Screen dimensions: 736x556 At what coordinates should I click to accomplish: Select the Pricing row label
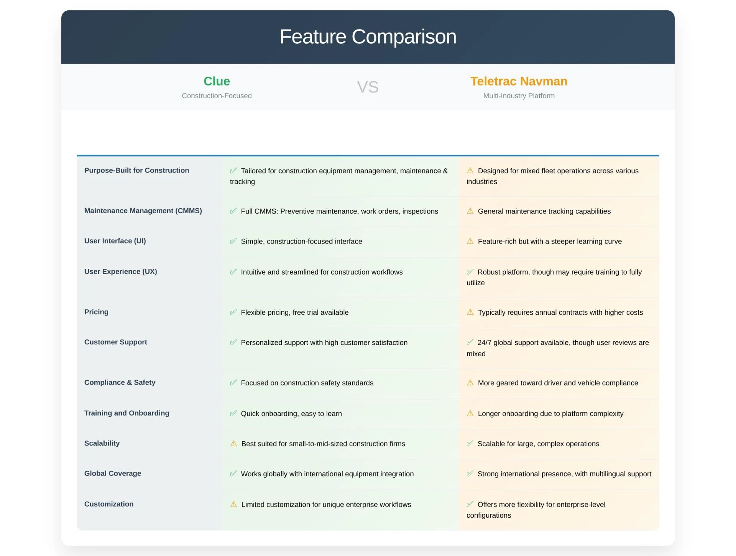click(96, 312)
